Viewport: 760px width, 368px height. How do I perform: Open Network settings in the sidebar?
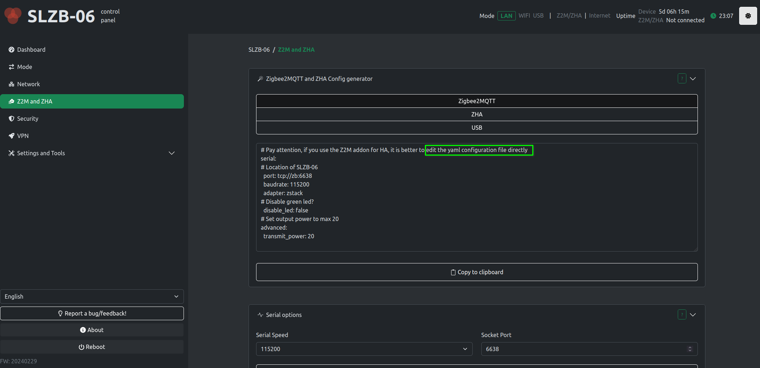click(x=28, y=84)
